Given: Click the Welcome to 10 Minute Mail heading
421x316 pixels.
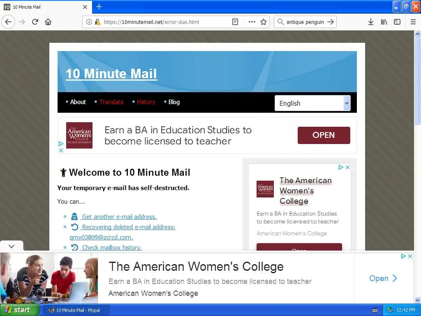Looking at the screenshot, I should click(130, 172).
